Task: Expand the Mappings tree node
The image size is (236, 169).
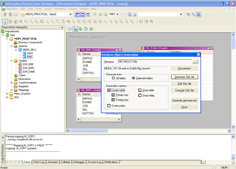Action: [x=11, y=90]
